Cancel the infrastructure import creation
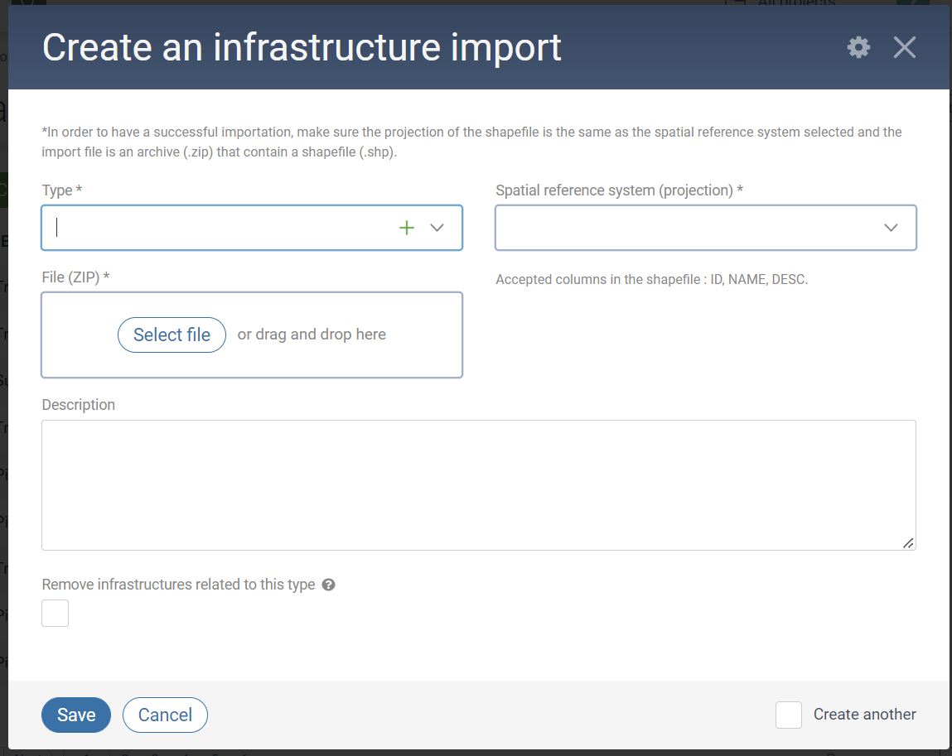Screen dimensions: 952x756 [x=165, y=715]
